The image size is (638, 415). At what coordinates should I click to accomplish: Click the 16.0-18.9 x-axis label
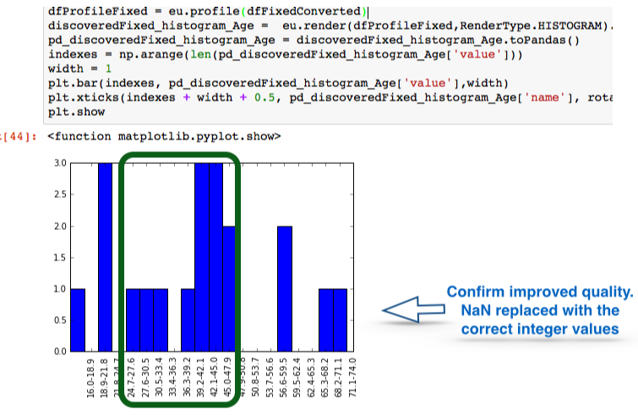(x=90, y=378)
